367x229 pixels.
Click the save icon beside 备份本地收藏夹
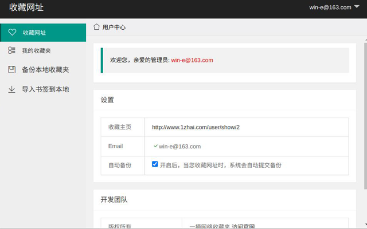[11, 69]
